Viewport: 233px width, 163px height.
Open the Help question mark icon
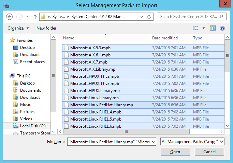(222, 28)
